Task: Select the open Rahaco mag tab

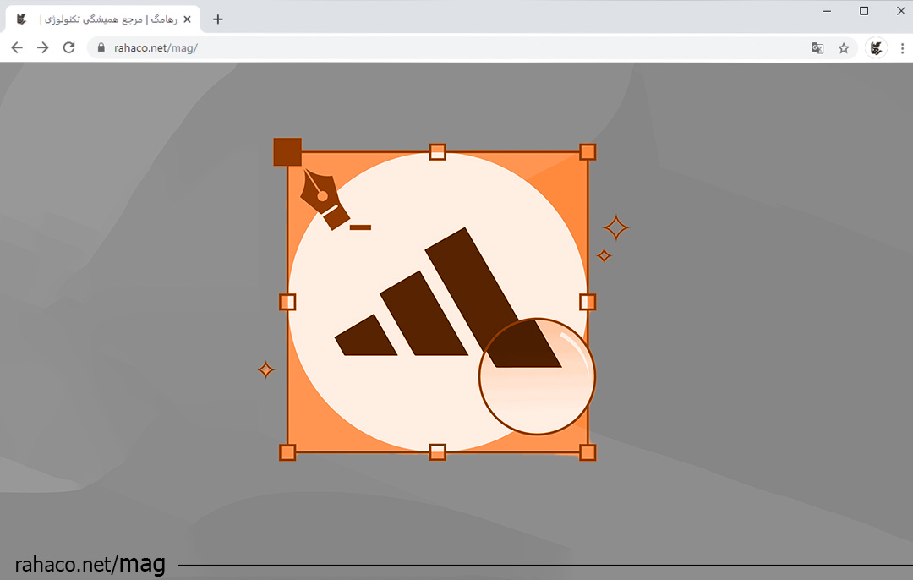Action: [101, 19]
